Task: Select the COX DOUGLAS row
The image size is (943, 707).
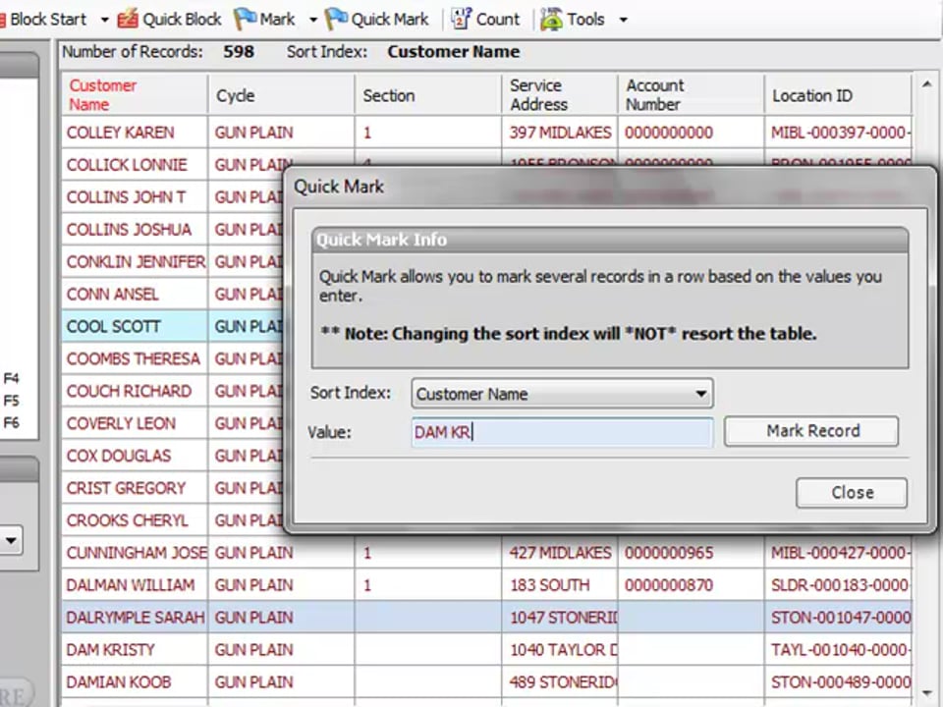Action: coord(172,456)
